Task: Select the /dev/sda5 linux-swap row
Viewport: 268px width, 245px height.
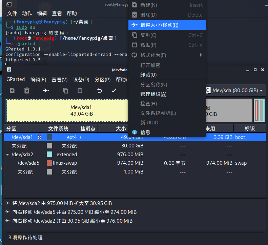Action: (x=135, y=163)
